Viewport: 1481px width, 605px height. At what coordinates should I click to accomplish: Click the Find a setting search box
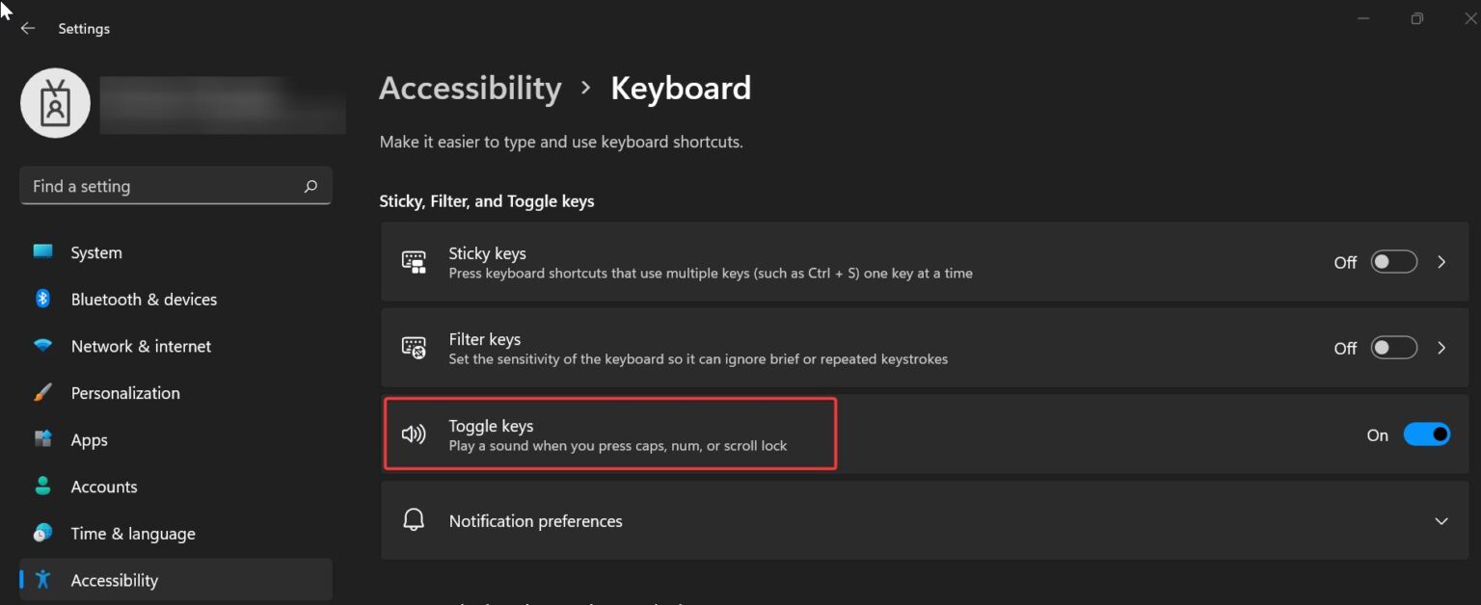click(175, 186)
